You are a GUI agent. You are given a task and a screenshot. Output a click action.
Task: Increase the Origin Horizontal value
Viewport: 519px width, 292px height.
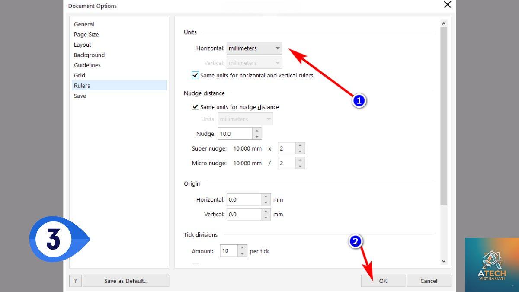pyautogui.click(x=266, y=196)
